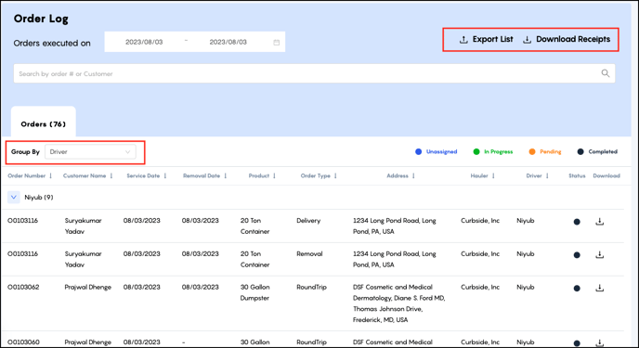Click the Frederick, MD address for order O0103062
Image resolution: width=639 pixels, height=348 pixels.
click(399, 303)
